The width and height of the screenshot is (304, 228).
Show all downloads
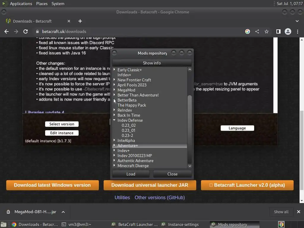tap(281, 212)
